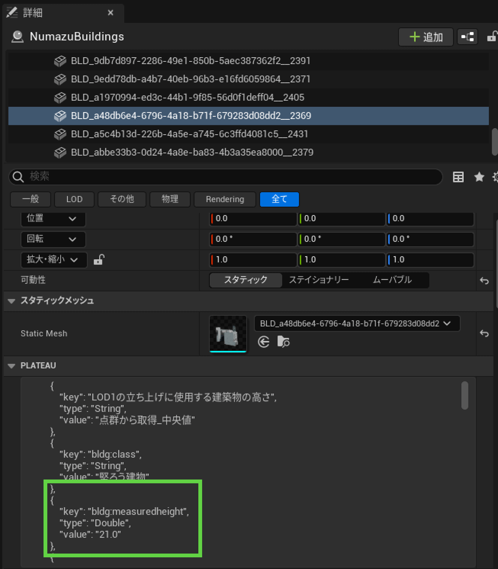Click the 検索 search field
498x569 pixels.
[x=225, y=177]
